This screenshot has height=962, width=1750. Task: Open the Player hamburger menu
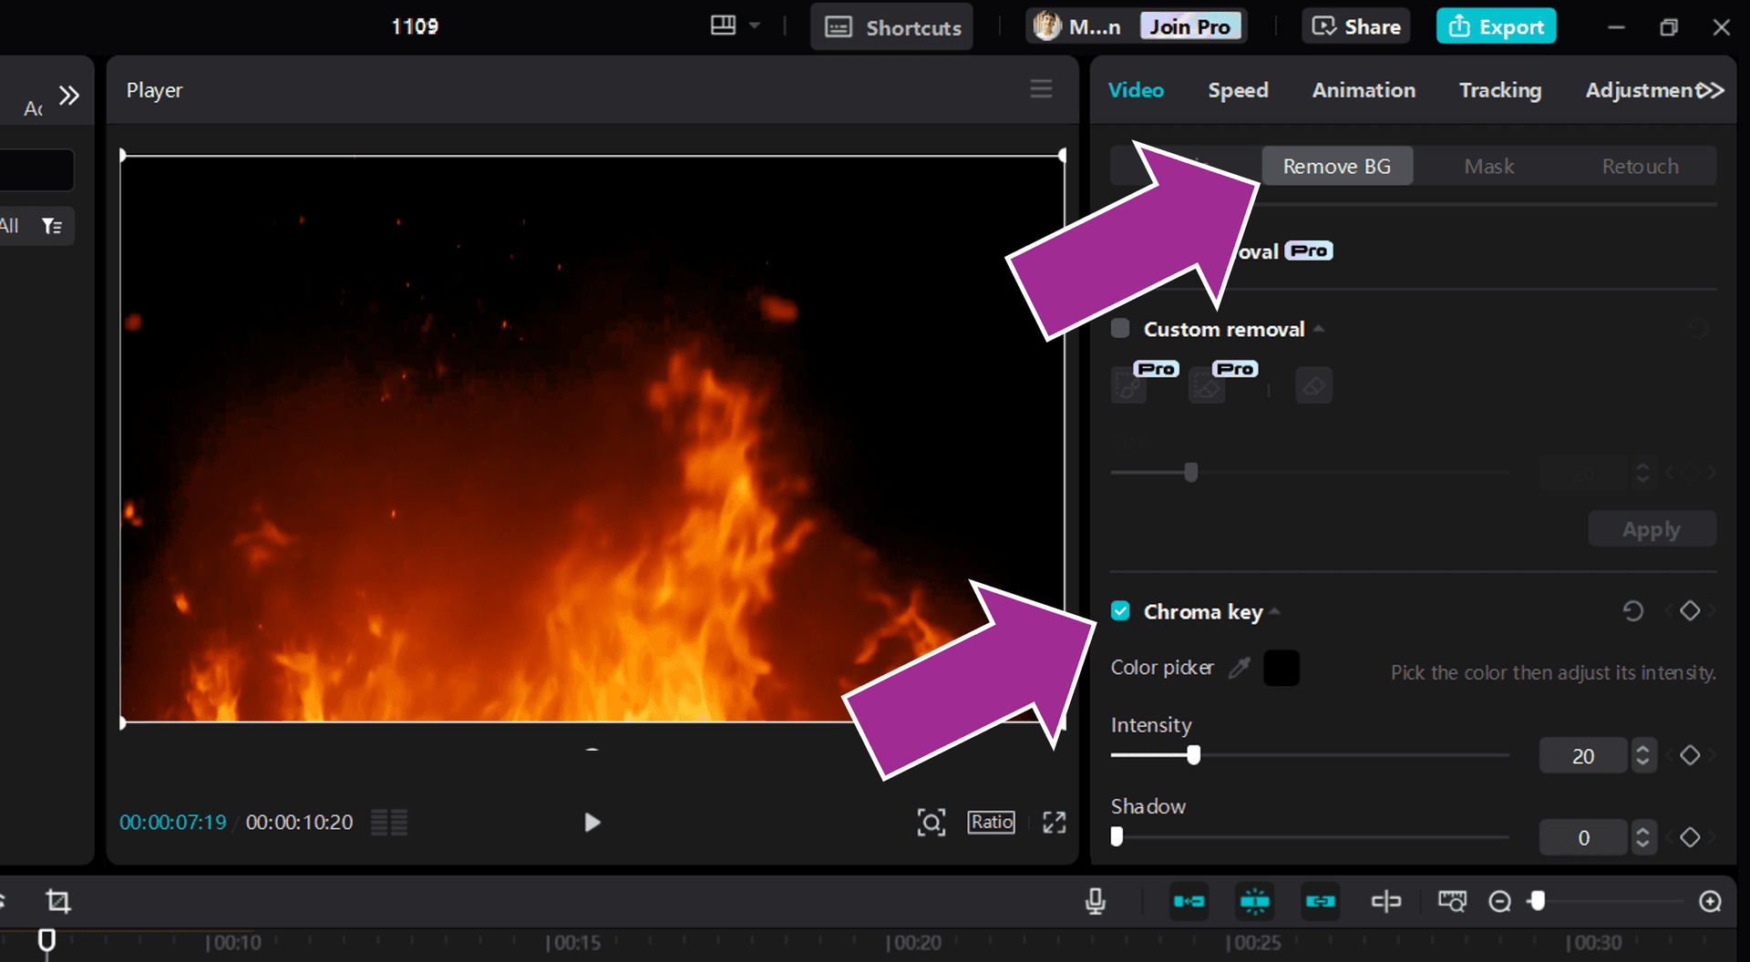pyautogui.click(x=1041, y=88)
